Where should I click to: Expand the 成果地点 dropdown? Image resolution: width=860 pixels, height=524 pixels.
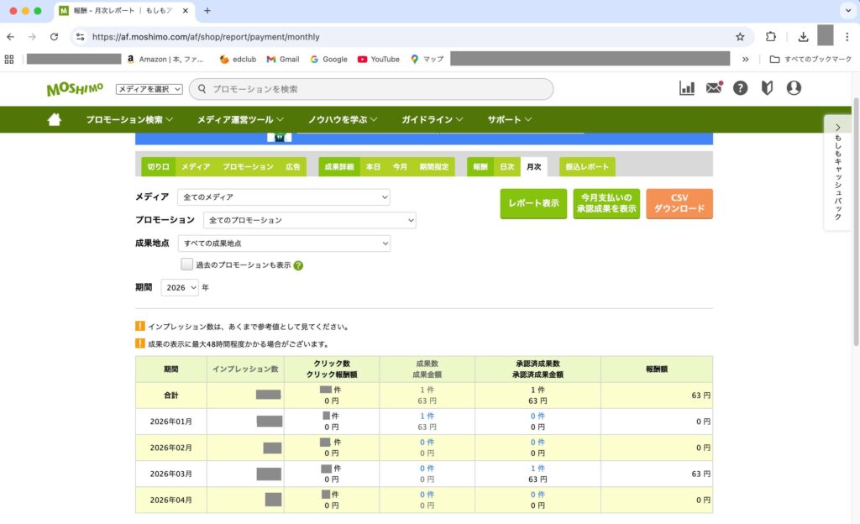(x=284, y=244)
